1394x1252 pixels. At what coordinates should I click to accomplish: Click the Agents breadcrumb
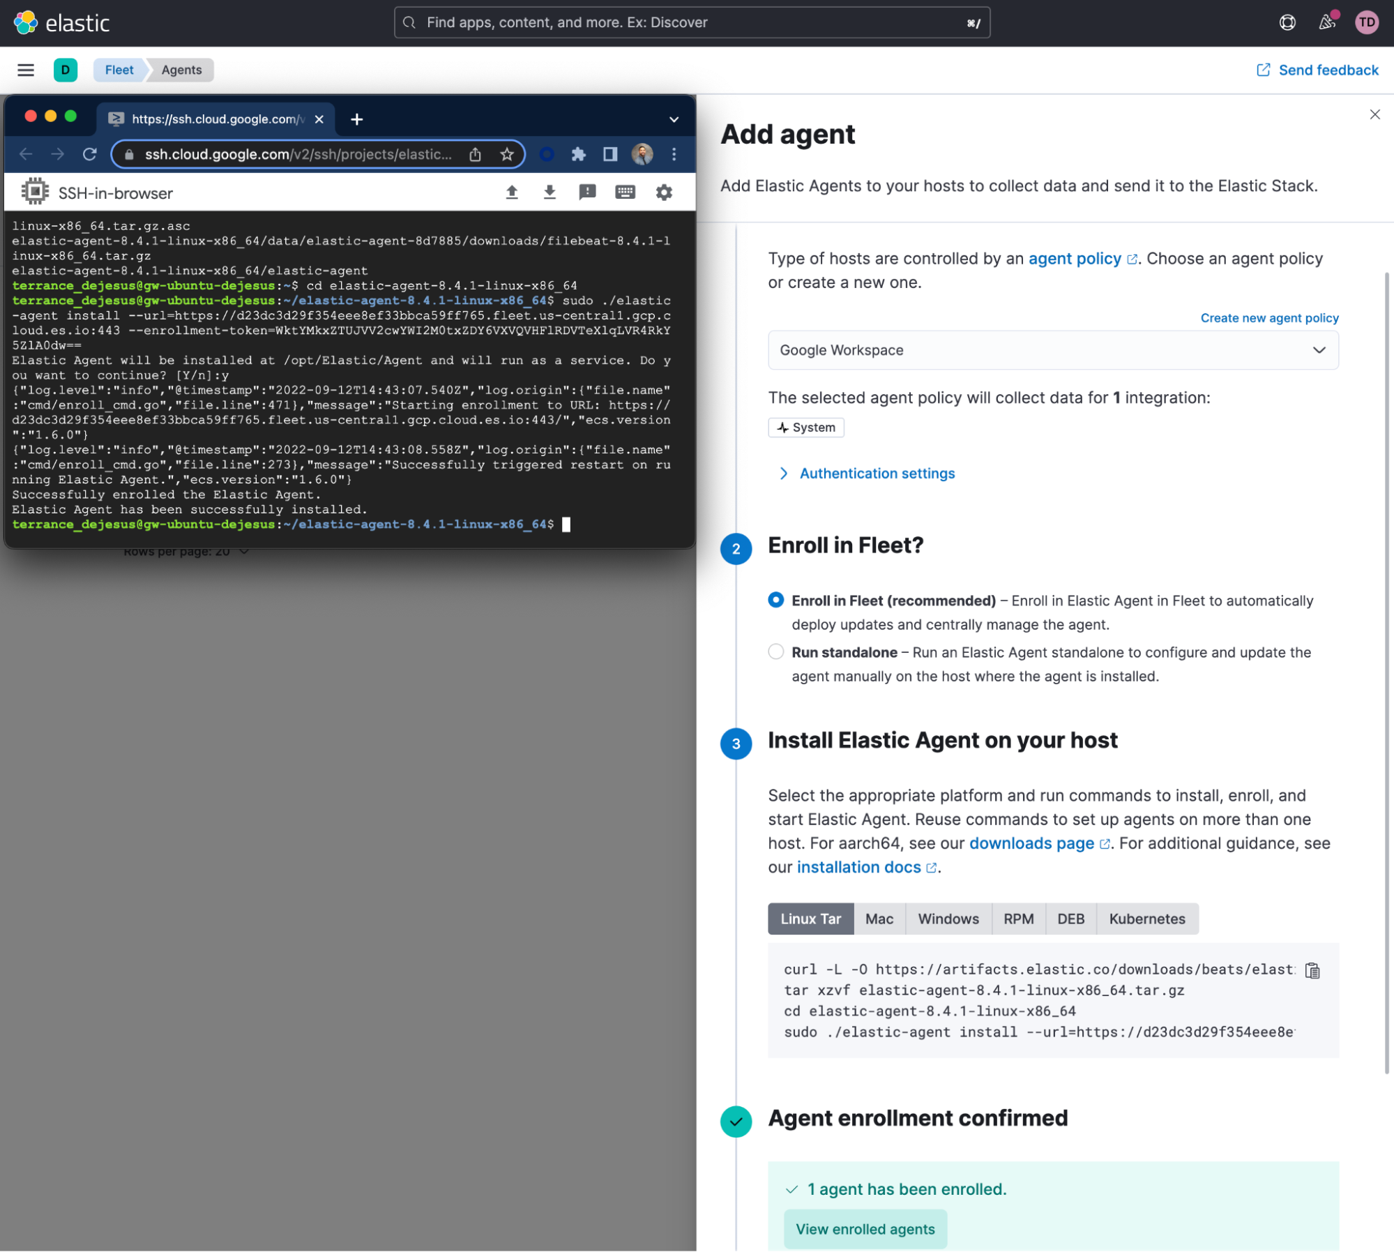tap(181, 70)
